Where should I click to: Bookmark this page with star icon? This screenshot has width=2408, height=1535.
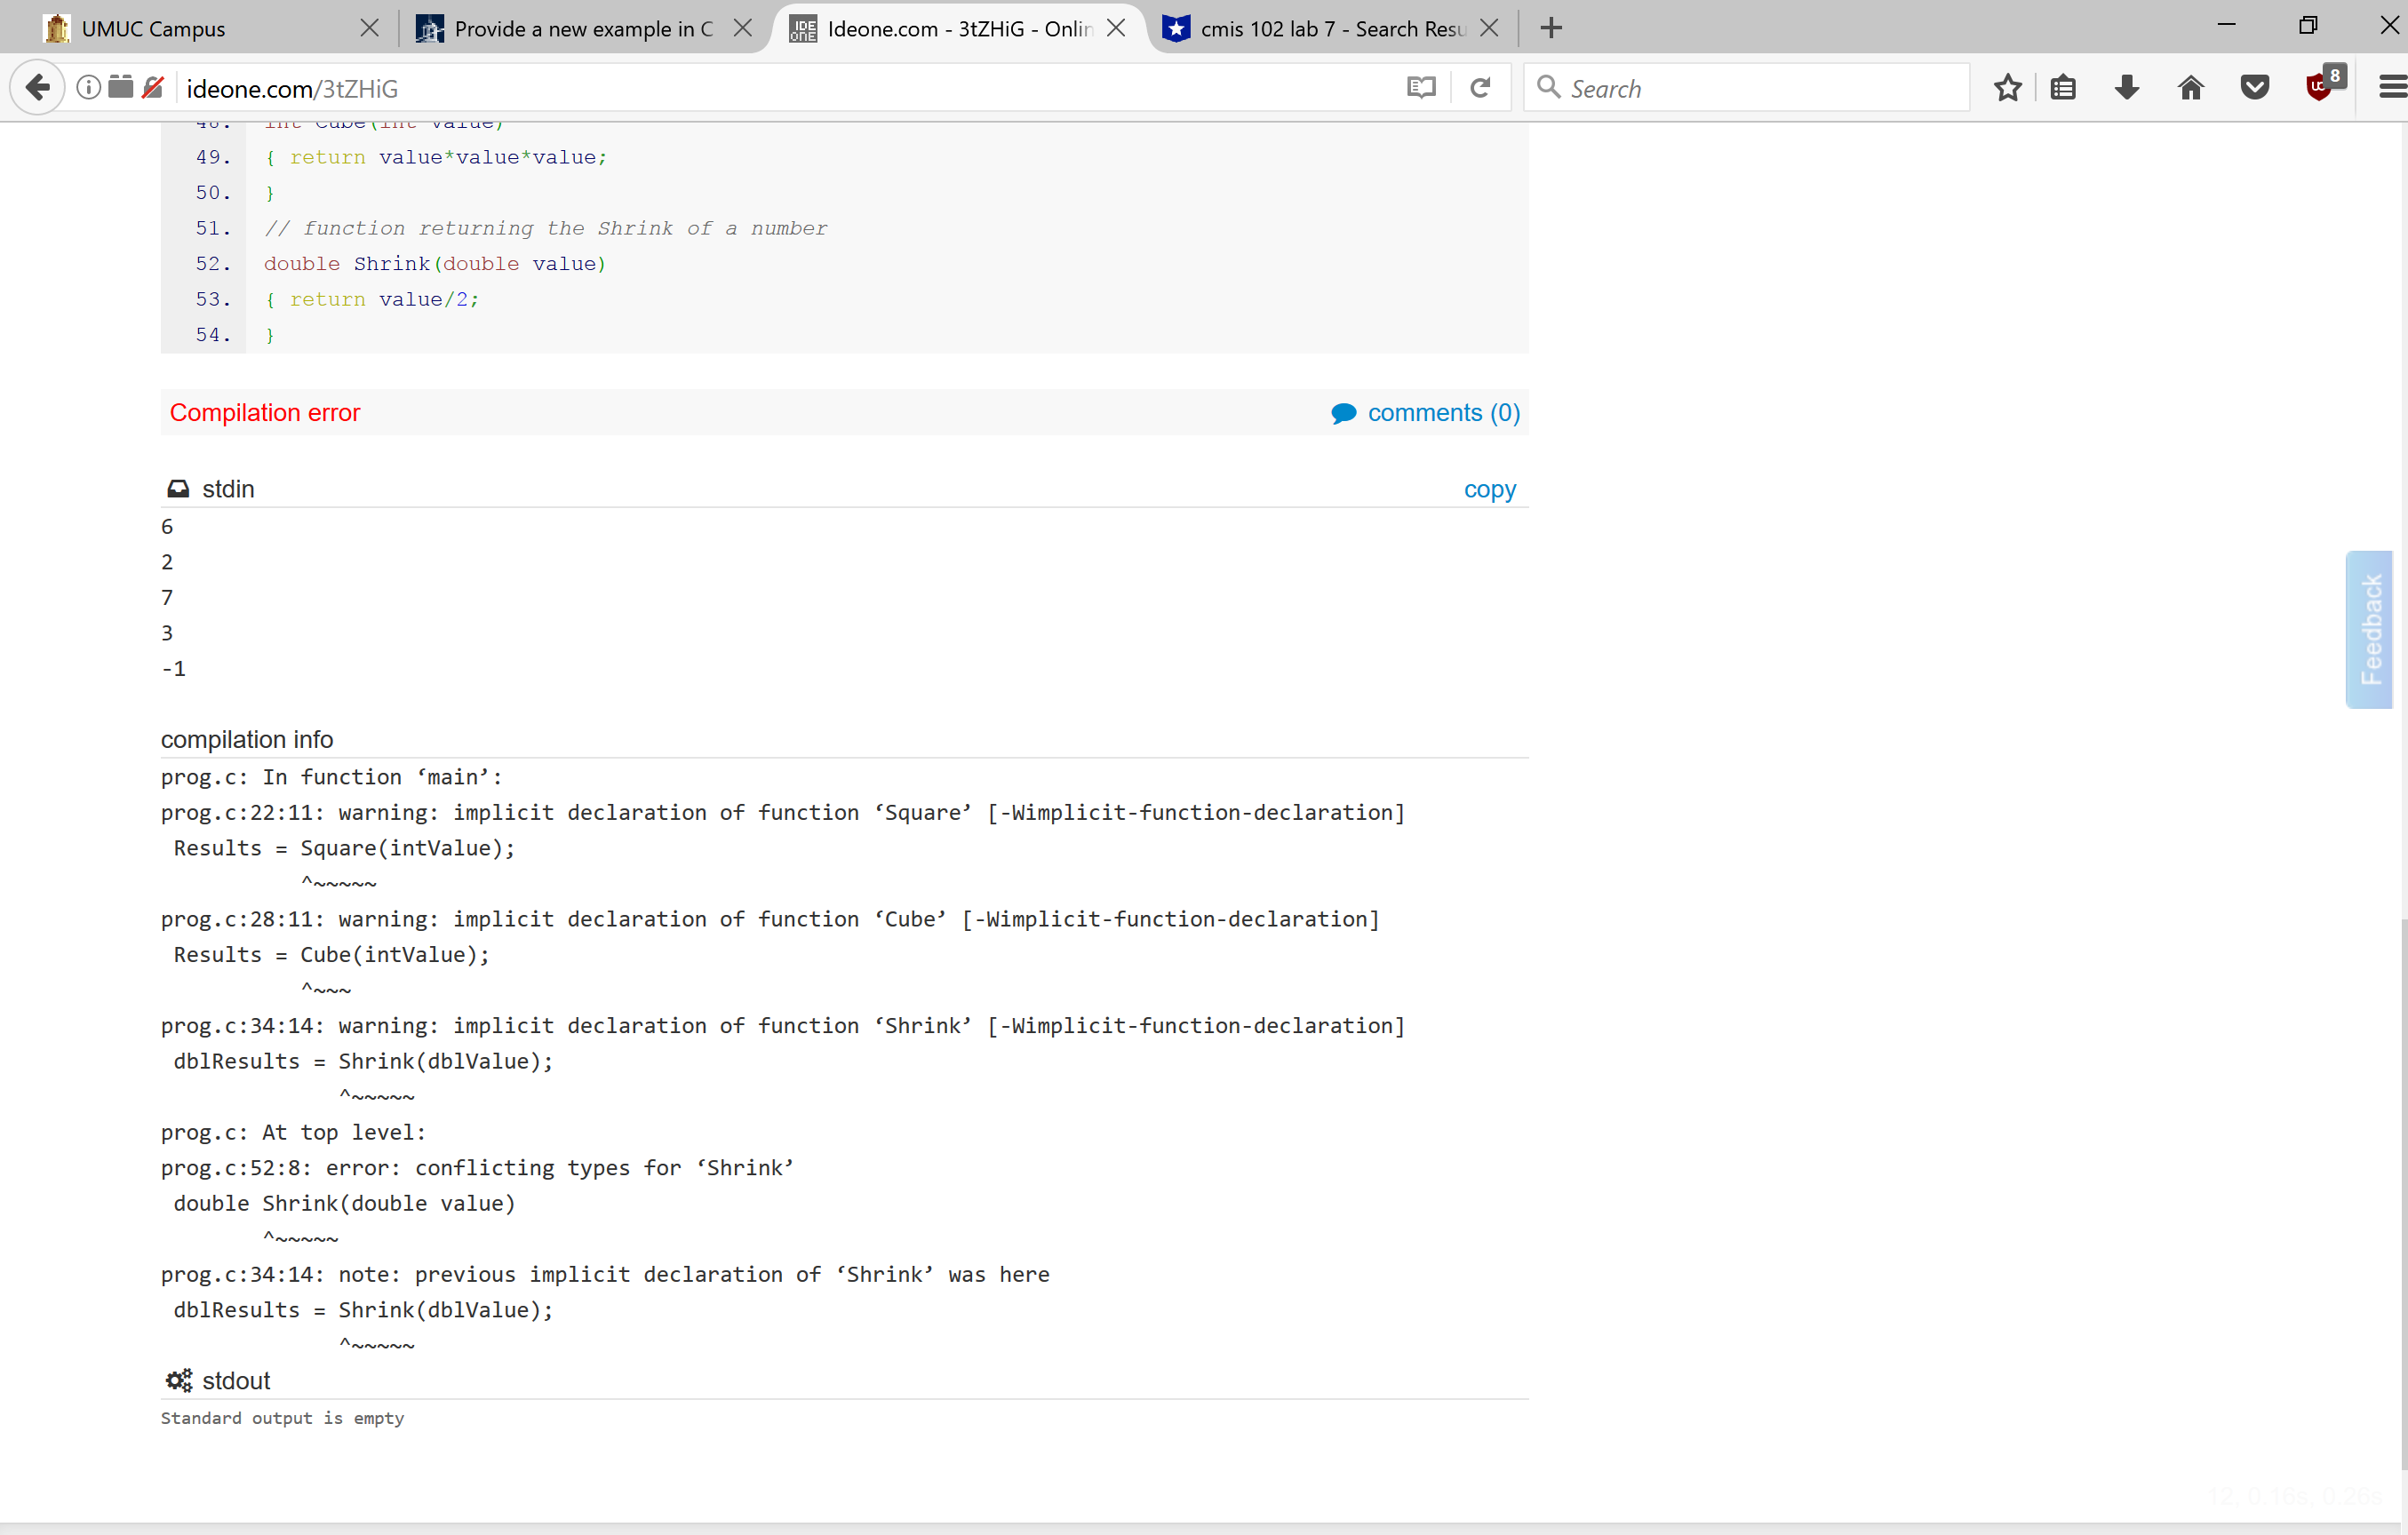[x=2007, y=88]
